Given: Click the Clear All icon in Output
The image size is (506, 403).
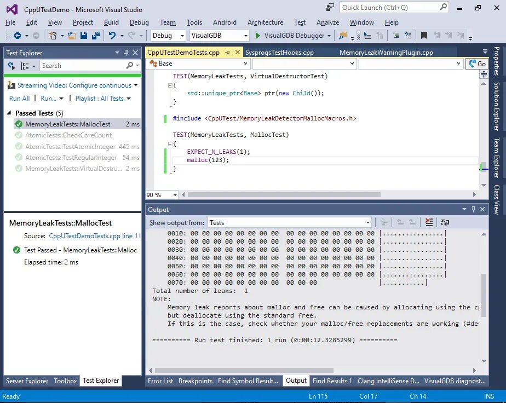Looking at the screenshot, I should 429,222.
